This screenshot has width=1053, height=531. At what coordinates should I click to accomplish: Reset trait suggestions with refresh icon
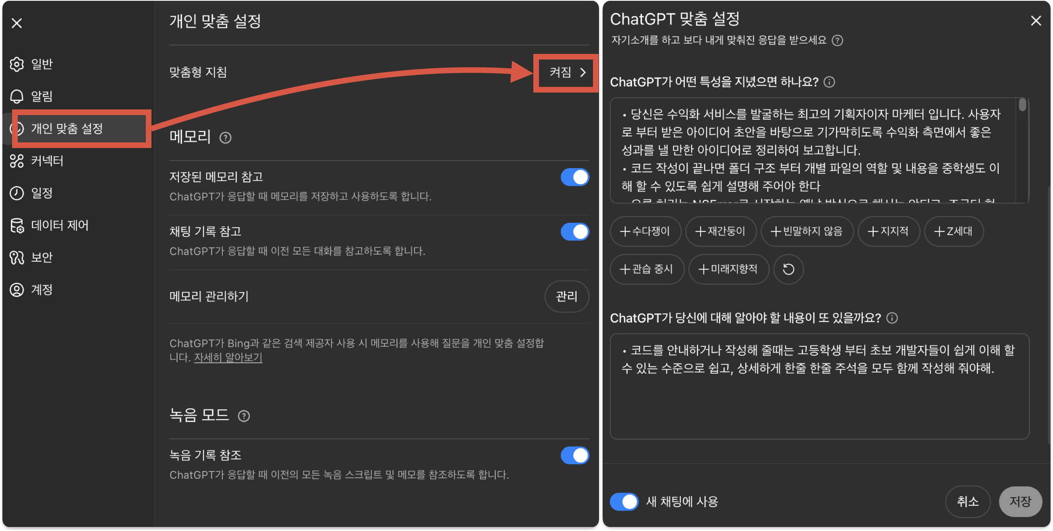788,270
